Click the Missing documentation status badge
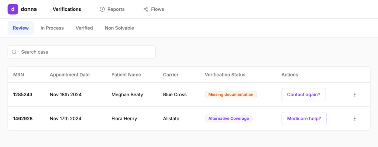Viewport: 378px width, 147px height. (x=231, y=94)
